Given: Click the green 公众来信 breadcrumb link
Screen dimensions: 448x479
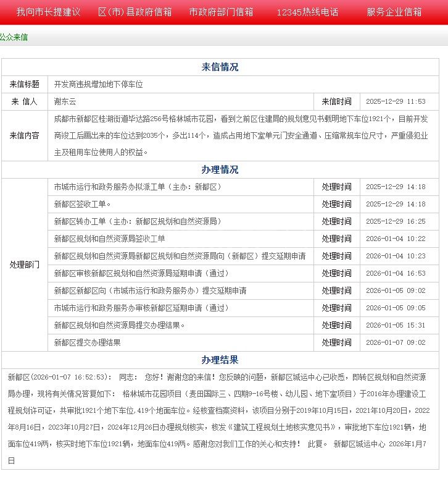Looking at the screenshot, I should coord(14,37).
